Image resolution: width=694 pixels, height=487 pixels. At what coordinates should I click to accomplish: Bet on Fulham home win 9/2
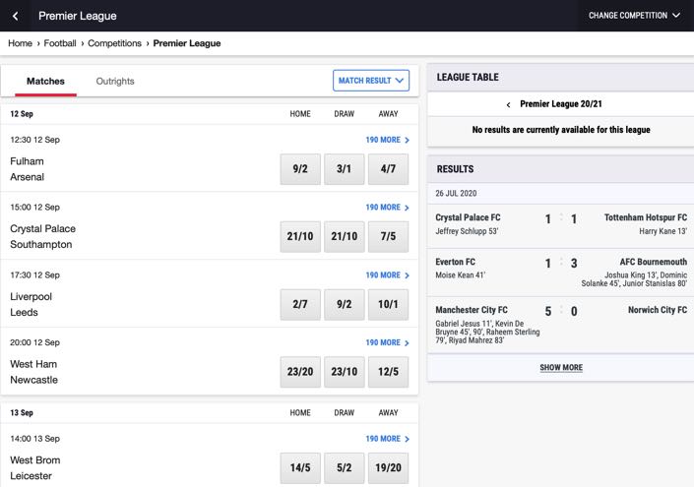300,169
